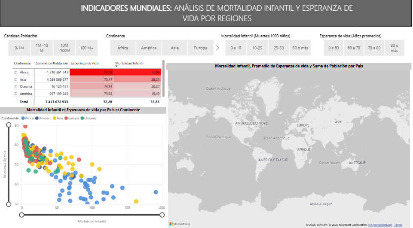413x228 pixels.
Task: Enable the 100 M+ population filter
Action: coord(86,48)
